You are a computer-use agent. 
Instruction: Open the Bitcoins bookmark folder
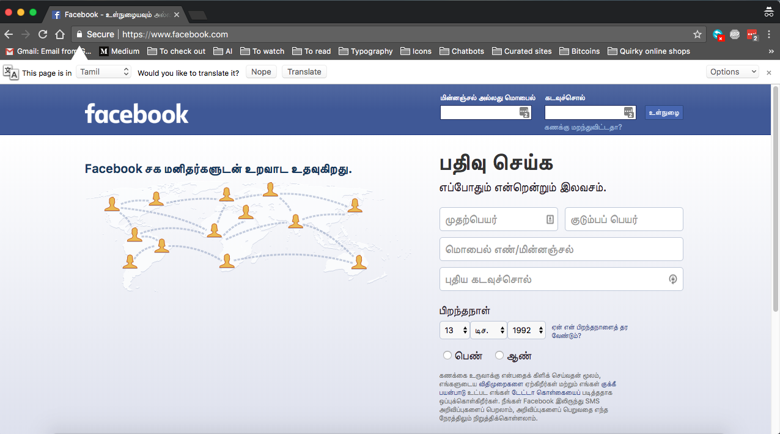pos(579,51)
